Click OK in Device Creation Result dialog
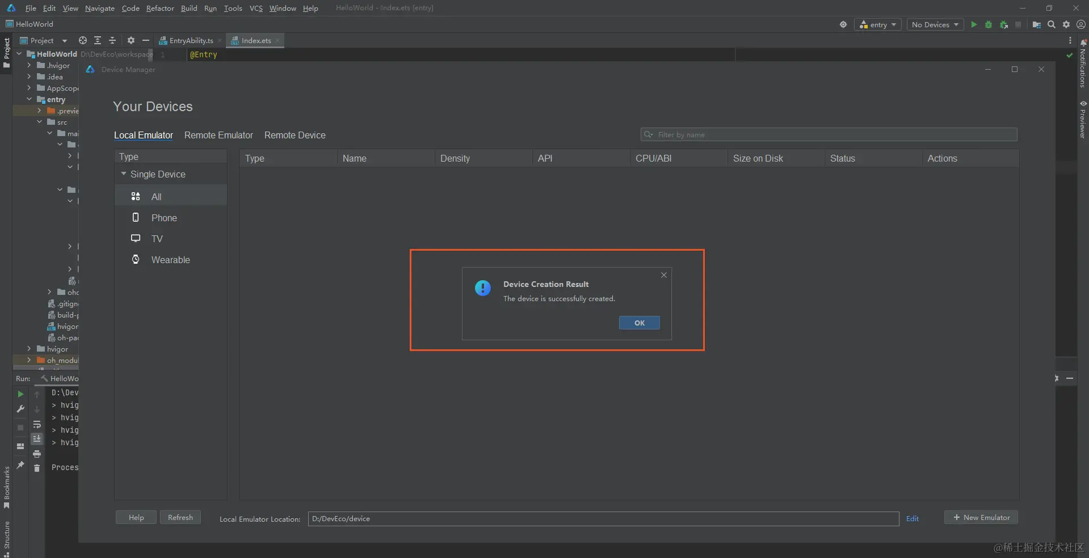 [x=640, y=323]
